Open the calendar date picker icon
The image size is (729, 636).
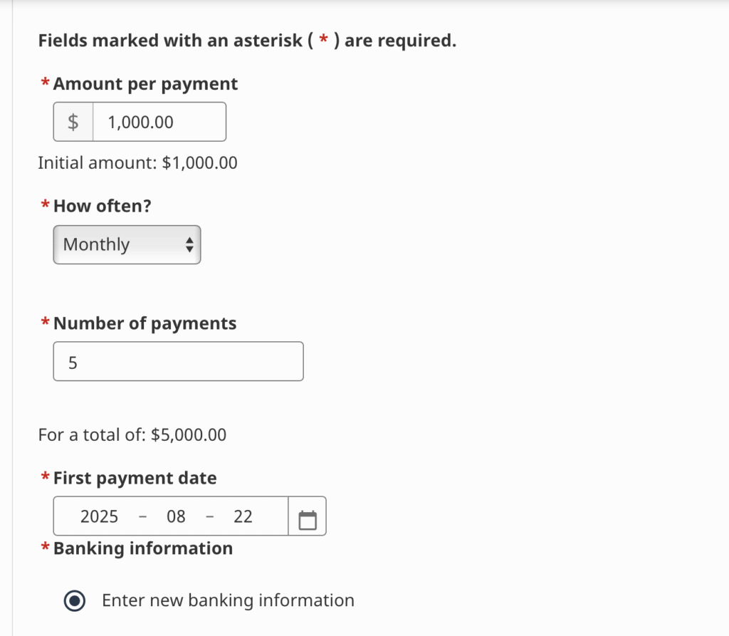[308, 516]
